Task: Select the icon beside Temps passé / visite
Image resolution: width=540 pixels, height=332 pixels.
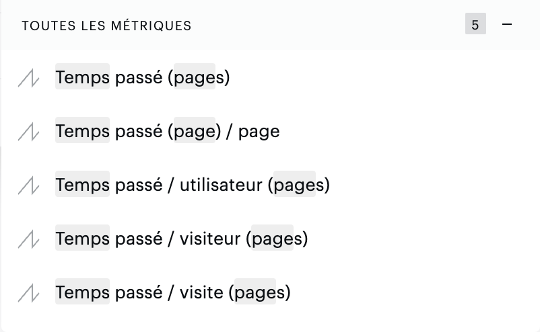Action: 28,293
